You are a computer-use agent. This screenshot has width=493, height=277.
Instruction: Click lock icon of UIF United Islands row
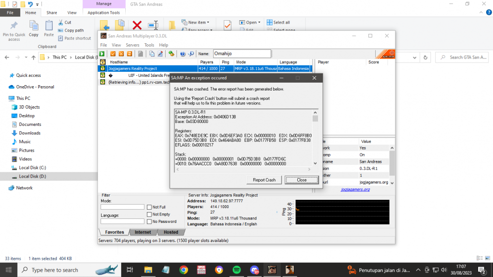[103, 75]
